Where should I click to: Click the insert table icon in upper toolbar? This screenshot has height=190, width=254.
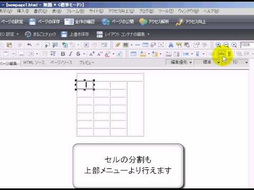pyautogui.click(x=146, y=45)
